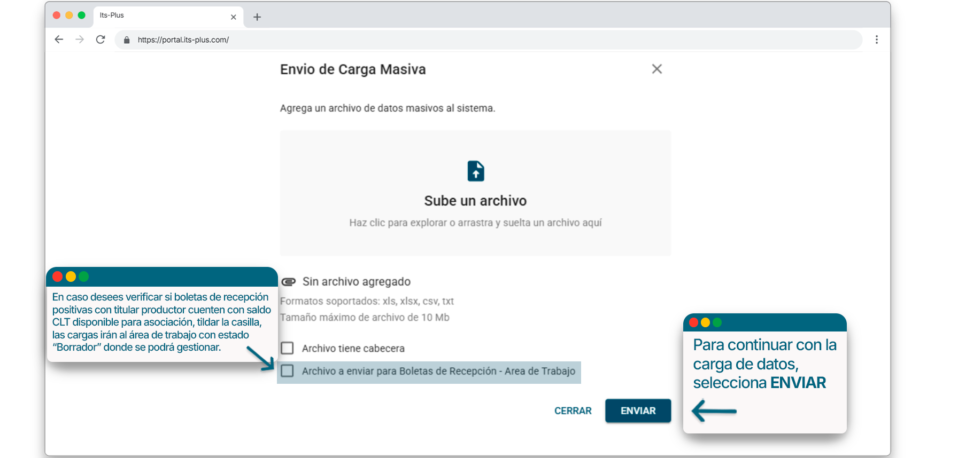This screenshot has width=958, height=458.
Task: Enable the 'Archivo tiene cabecera' checkbox
Action: pyautogui.click(x=288, y=348)
